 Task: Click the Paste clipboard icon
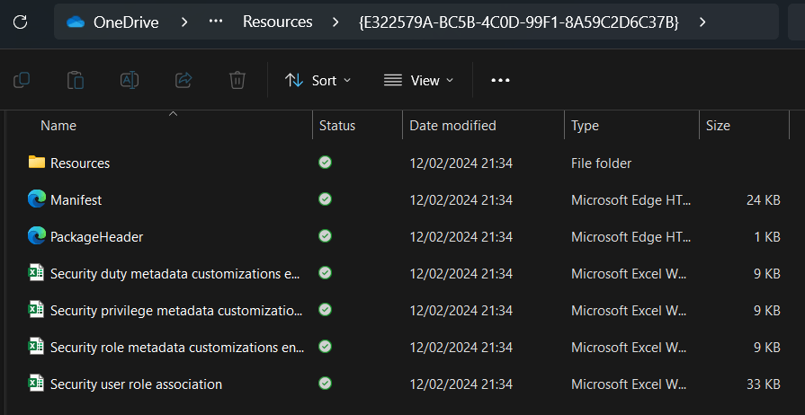76,80
